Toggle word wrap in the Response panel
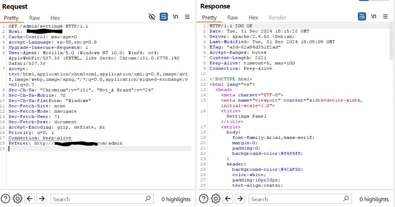The image size is (395, 207). pos(361,16)
